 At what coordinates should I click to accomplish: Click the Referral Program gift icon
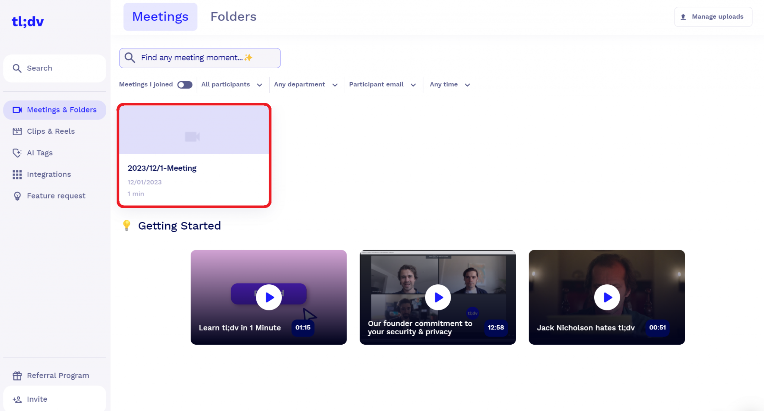(x=17, y=376)
